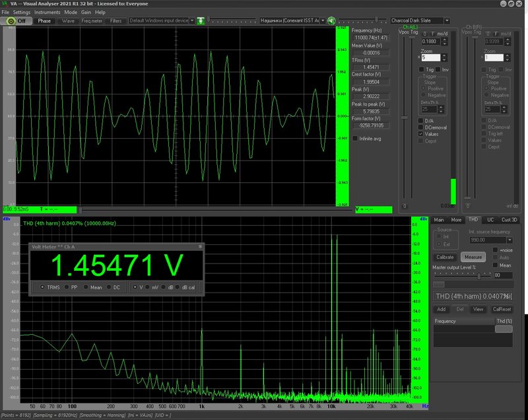Close the Volt Meter Ch A window
Viewport: 528px width, 420px height.
point(200,246)
